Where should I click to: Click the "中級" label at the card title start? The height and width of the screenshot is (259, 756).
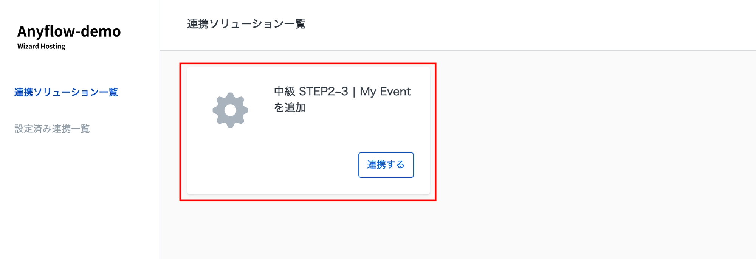click(x=284, y=92)
